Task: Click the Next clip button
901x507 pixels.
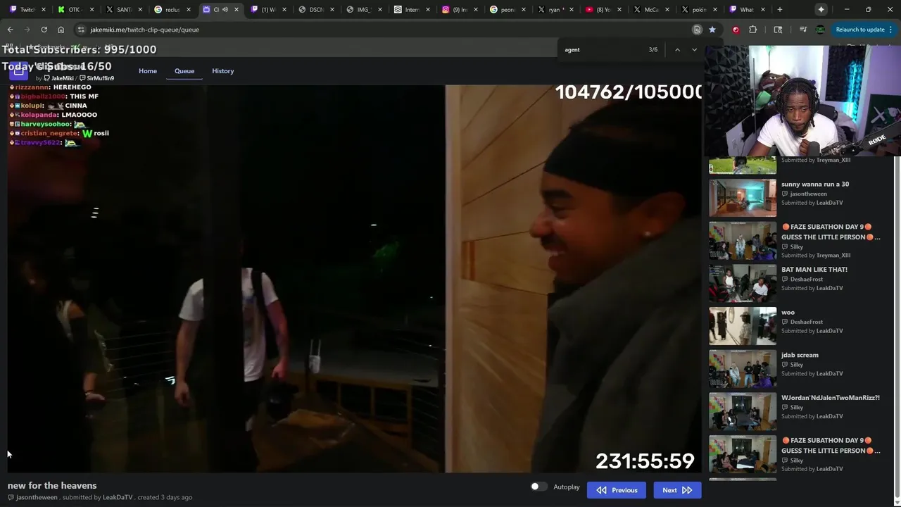Action: coord(677,490)
